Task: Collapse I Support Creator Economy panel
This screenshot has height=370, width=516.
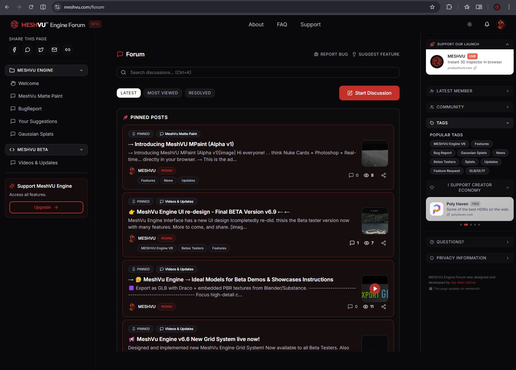Action: 470,188
